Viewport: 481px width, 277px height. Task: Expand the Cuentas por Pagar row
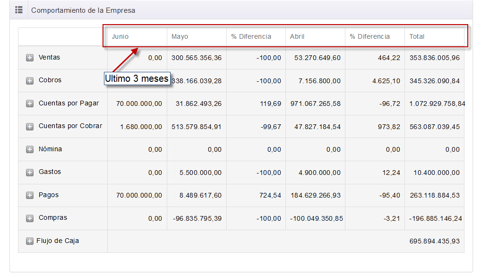30,104
